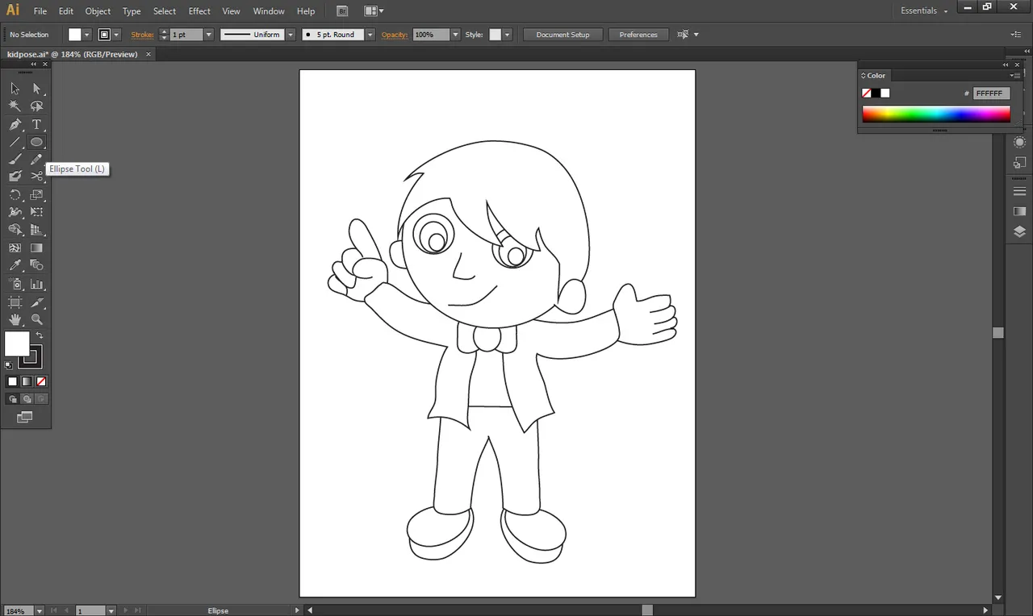This screenshot has height=616, width=1033.
Task: Choose the Hand tool
Action: (15, 319)
